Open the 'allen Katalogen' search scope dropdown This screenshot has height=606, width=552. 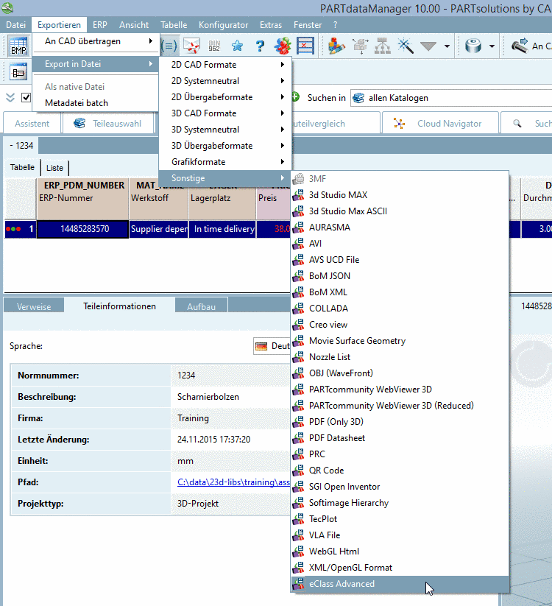(x=451, y=98)
